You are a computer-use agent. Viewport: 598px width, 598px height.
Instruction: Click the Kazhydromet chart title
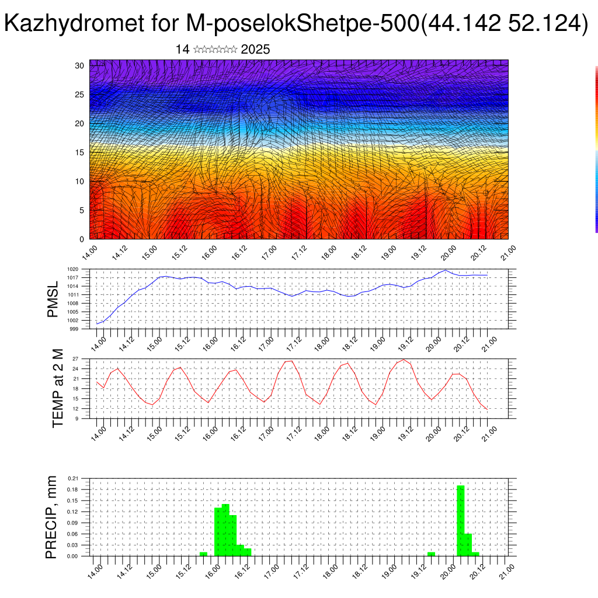pos(296,23)
